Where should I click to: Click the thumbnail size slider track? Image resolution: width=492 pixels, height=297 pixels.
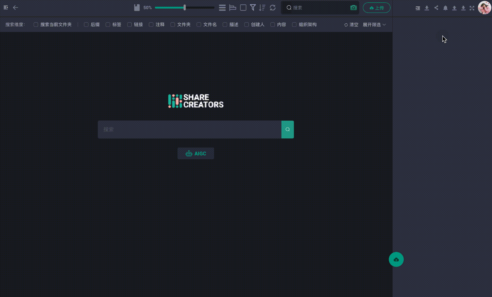185,7
